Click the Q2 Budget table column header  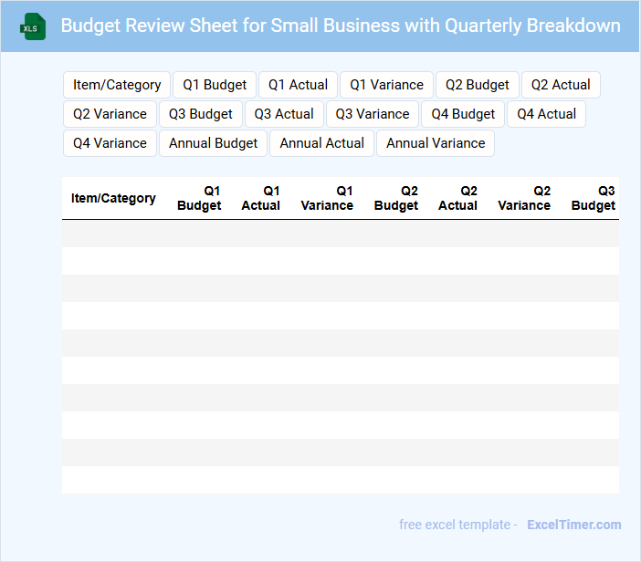coord(396,198)
